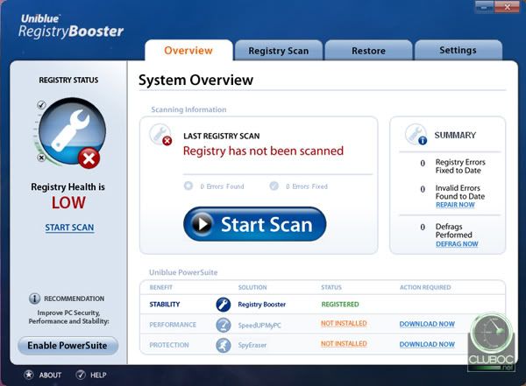526x386 pixels.
Task: Open the Registry Scan tab
Action: [x=279, y=51]
